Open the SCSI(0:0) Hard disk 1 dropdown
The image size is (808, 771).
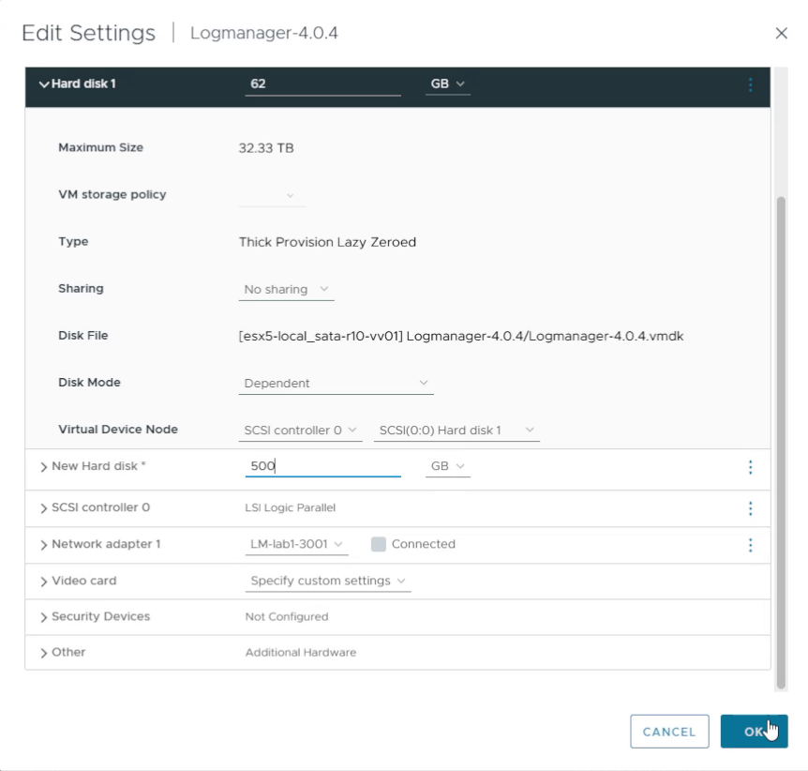click(456, 430)
